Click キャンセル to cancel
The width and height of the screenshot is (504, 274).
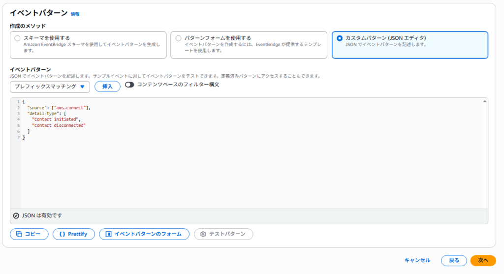pyautogui.click(x=417, y=260)
